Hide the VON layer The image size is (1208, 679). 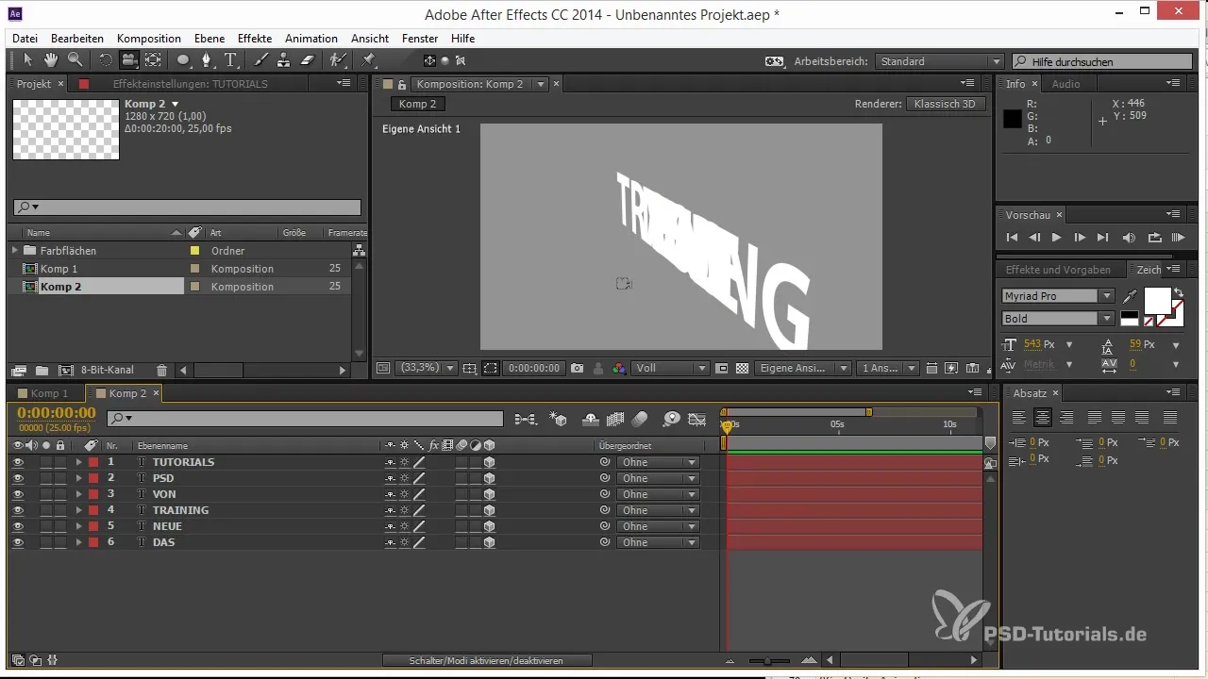[18, 494]
